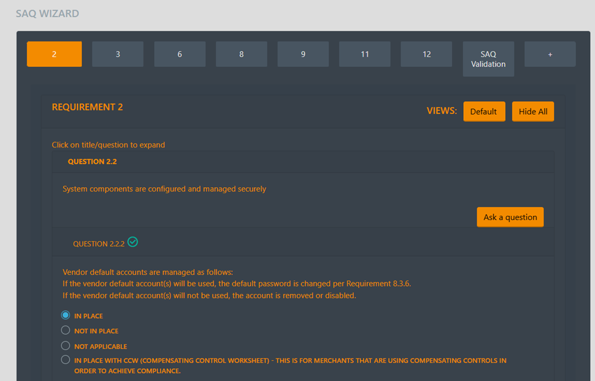Navigate to requirement tab 12
595x381 pixels.
[426, 54]
